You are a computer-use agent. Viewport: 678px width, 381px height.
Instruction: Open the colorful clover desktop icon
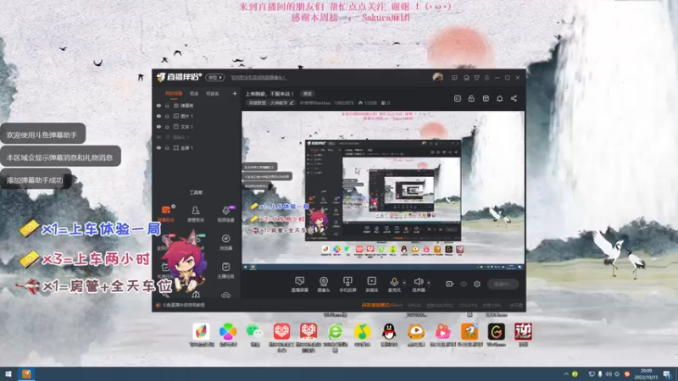[x=228, y=334]
